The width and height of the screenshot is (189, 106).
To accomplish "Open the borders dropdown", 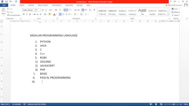I will tap(88, 14).
